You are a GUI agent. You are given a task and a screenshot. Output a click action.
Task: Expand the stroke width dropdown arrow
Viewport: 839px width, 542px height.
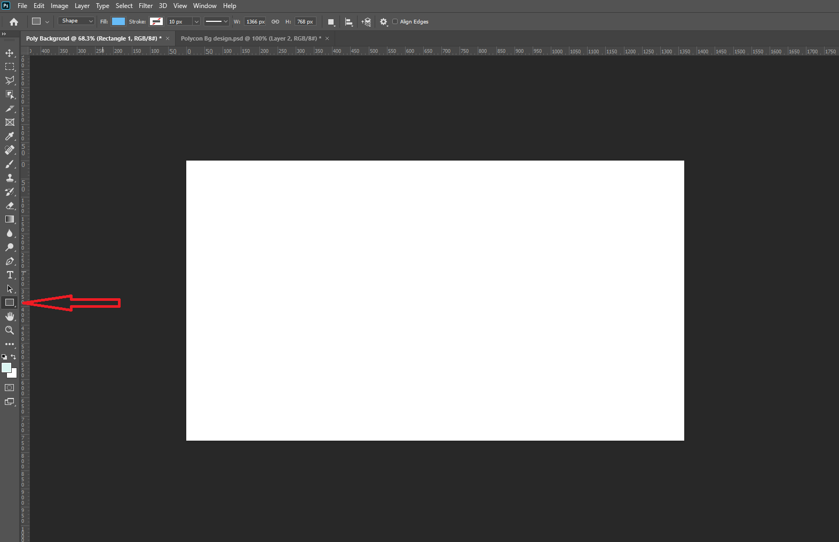(x=196, y=22)
